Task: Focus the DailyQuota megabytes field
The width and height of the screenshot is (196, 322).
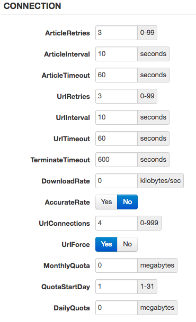Action: pyautogui.click(x=117, y=308)
